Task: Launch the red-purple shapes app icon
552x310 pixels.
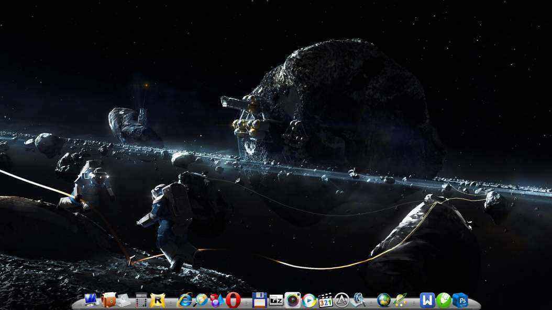Action: tap(217, 301)
